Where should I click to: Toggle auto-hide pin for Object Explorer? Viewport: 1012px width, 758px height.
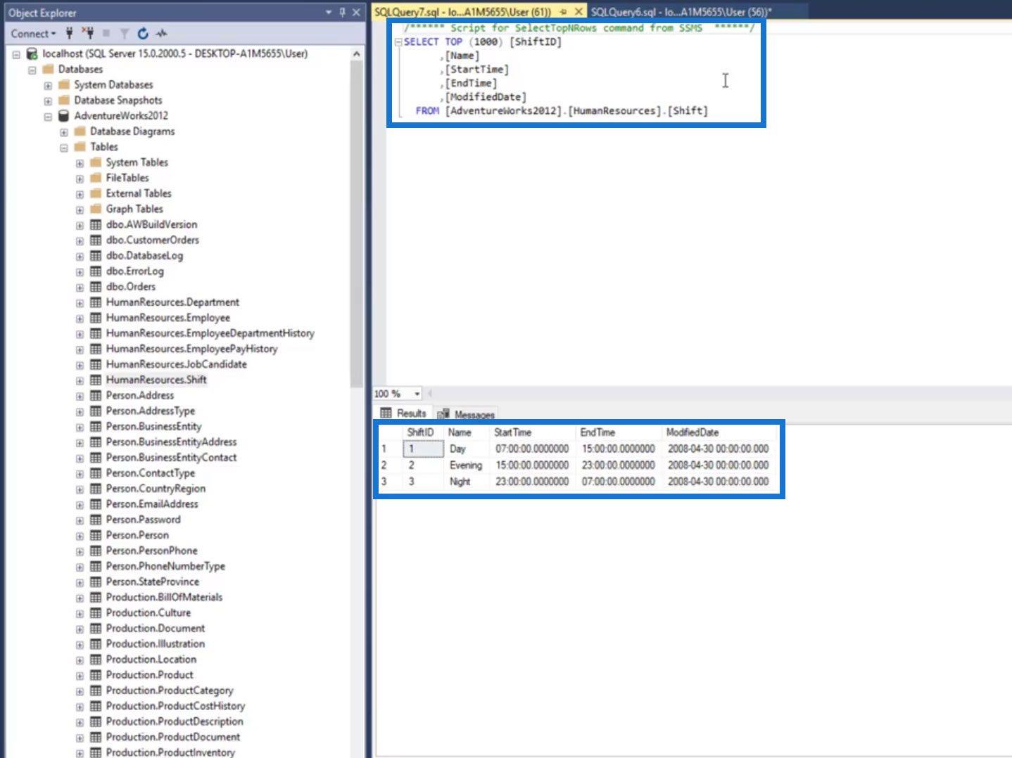point(342,12)
